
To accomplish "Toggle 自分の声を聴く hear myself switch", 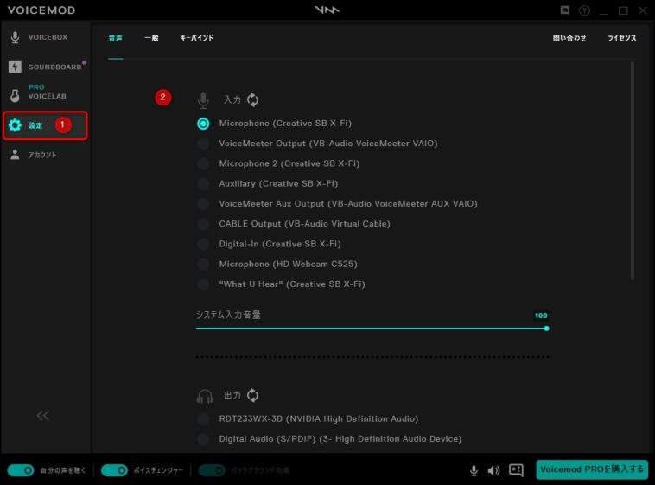I will (x=21, y=470).
